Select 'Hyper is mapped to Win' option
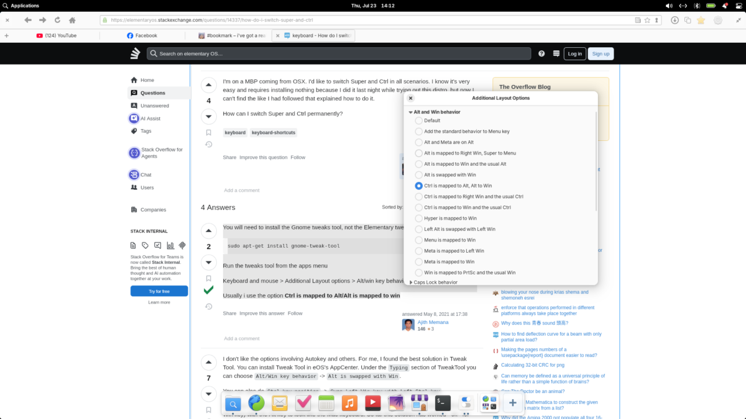746x419 pixels. [x=419, y=219]
